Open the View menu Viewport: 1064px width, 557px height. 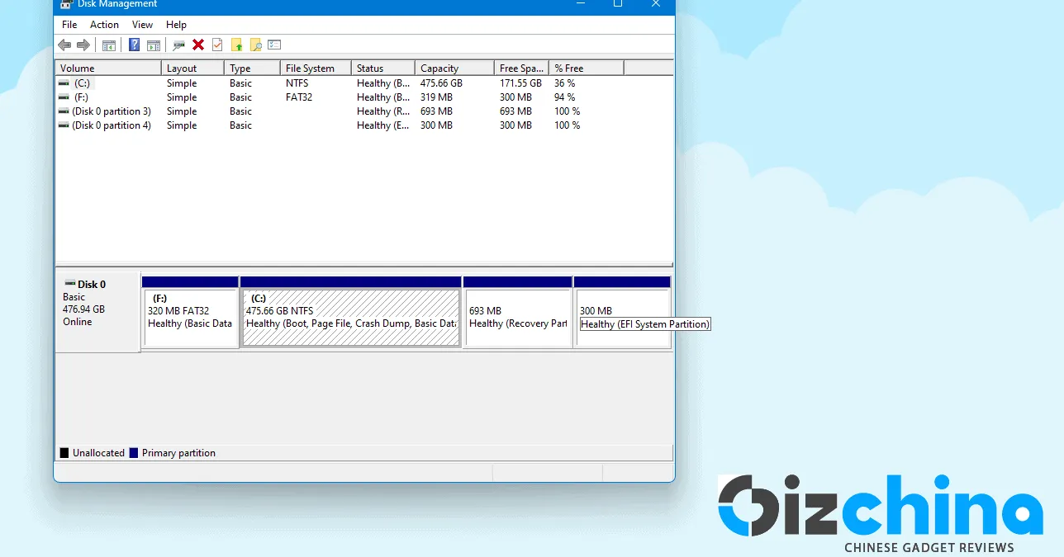pyautogui.click(x=142, y=25)
